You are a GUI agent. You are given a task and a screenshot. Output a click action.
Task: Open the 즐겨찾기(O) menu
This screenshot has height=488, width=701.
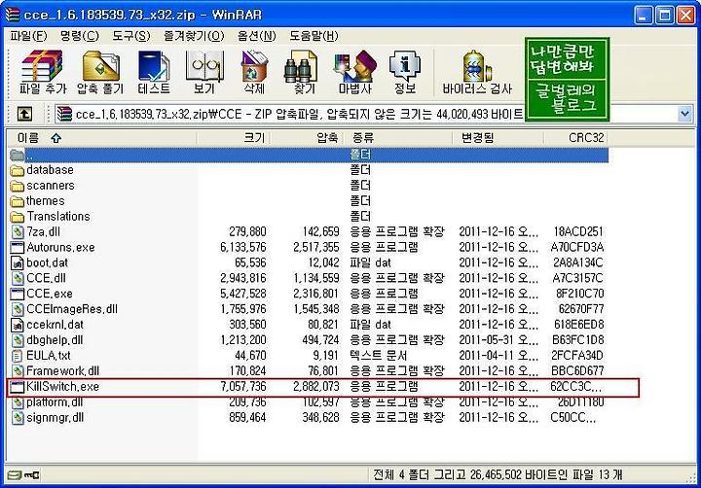click(194, 36)
